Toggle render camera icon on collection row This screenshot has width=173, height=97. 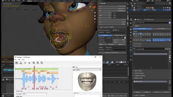pyautogui.click(x=170, y=8)
